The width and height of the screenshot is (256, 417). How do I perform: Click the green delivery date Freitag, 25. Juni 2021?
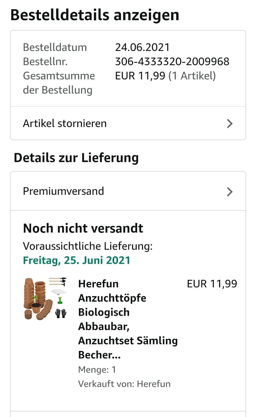tap(77, 260)
